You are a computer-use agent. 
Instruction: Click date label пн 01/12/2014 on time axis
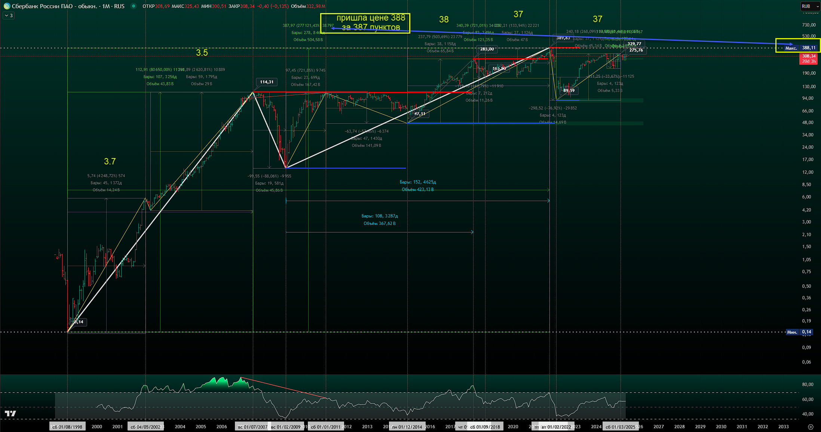coord(407,427)
